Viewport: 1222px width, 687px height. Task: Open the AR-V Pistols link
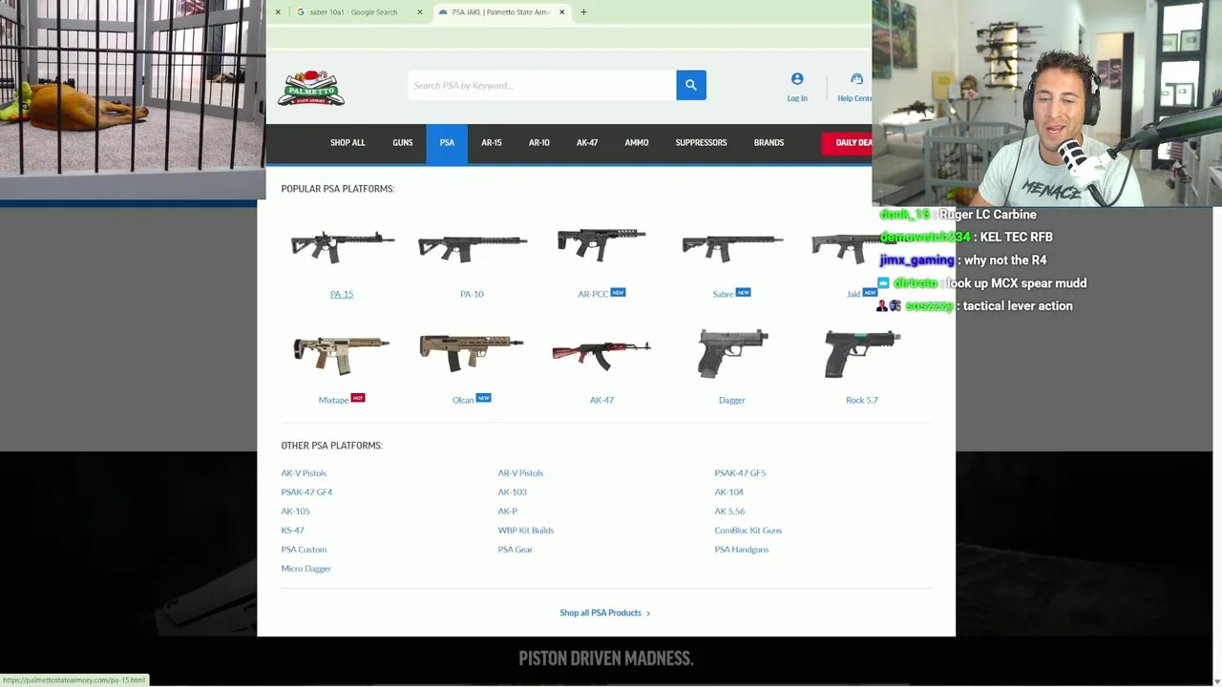point(520,473)
